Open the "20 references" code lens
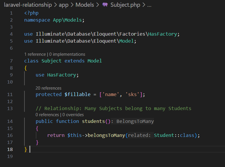Image resolution: width=225 pixels, height=167 pixels. [48, 88]
